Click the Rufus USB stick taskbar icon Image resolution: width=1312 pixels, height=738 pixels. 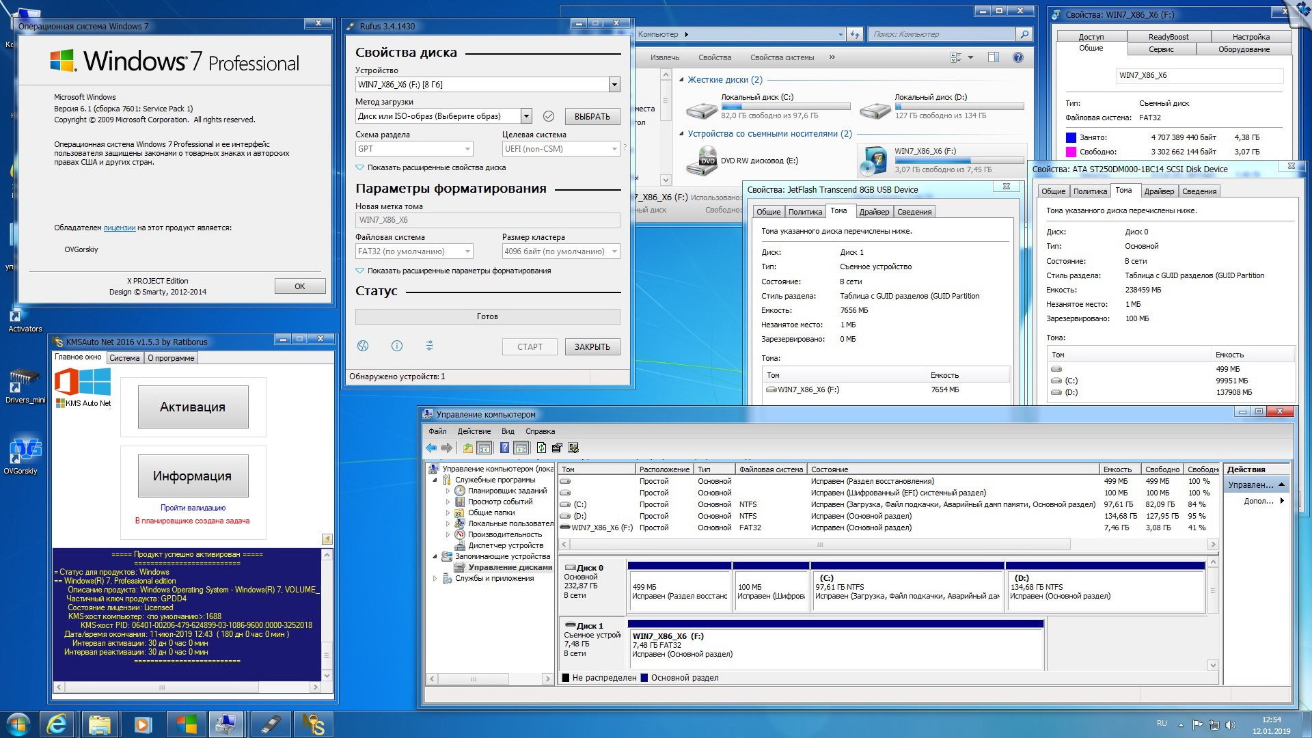[x=271, y=724]
